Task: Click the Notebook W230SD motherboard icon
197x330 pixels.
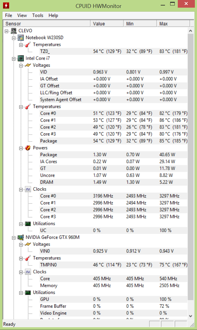Action: 21,38
